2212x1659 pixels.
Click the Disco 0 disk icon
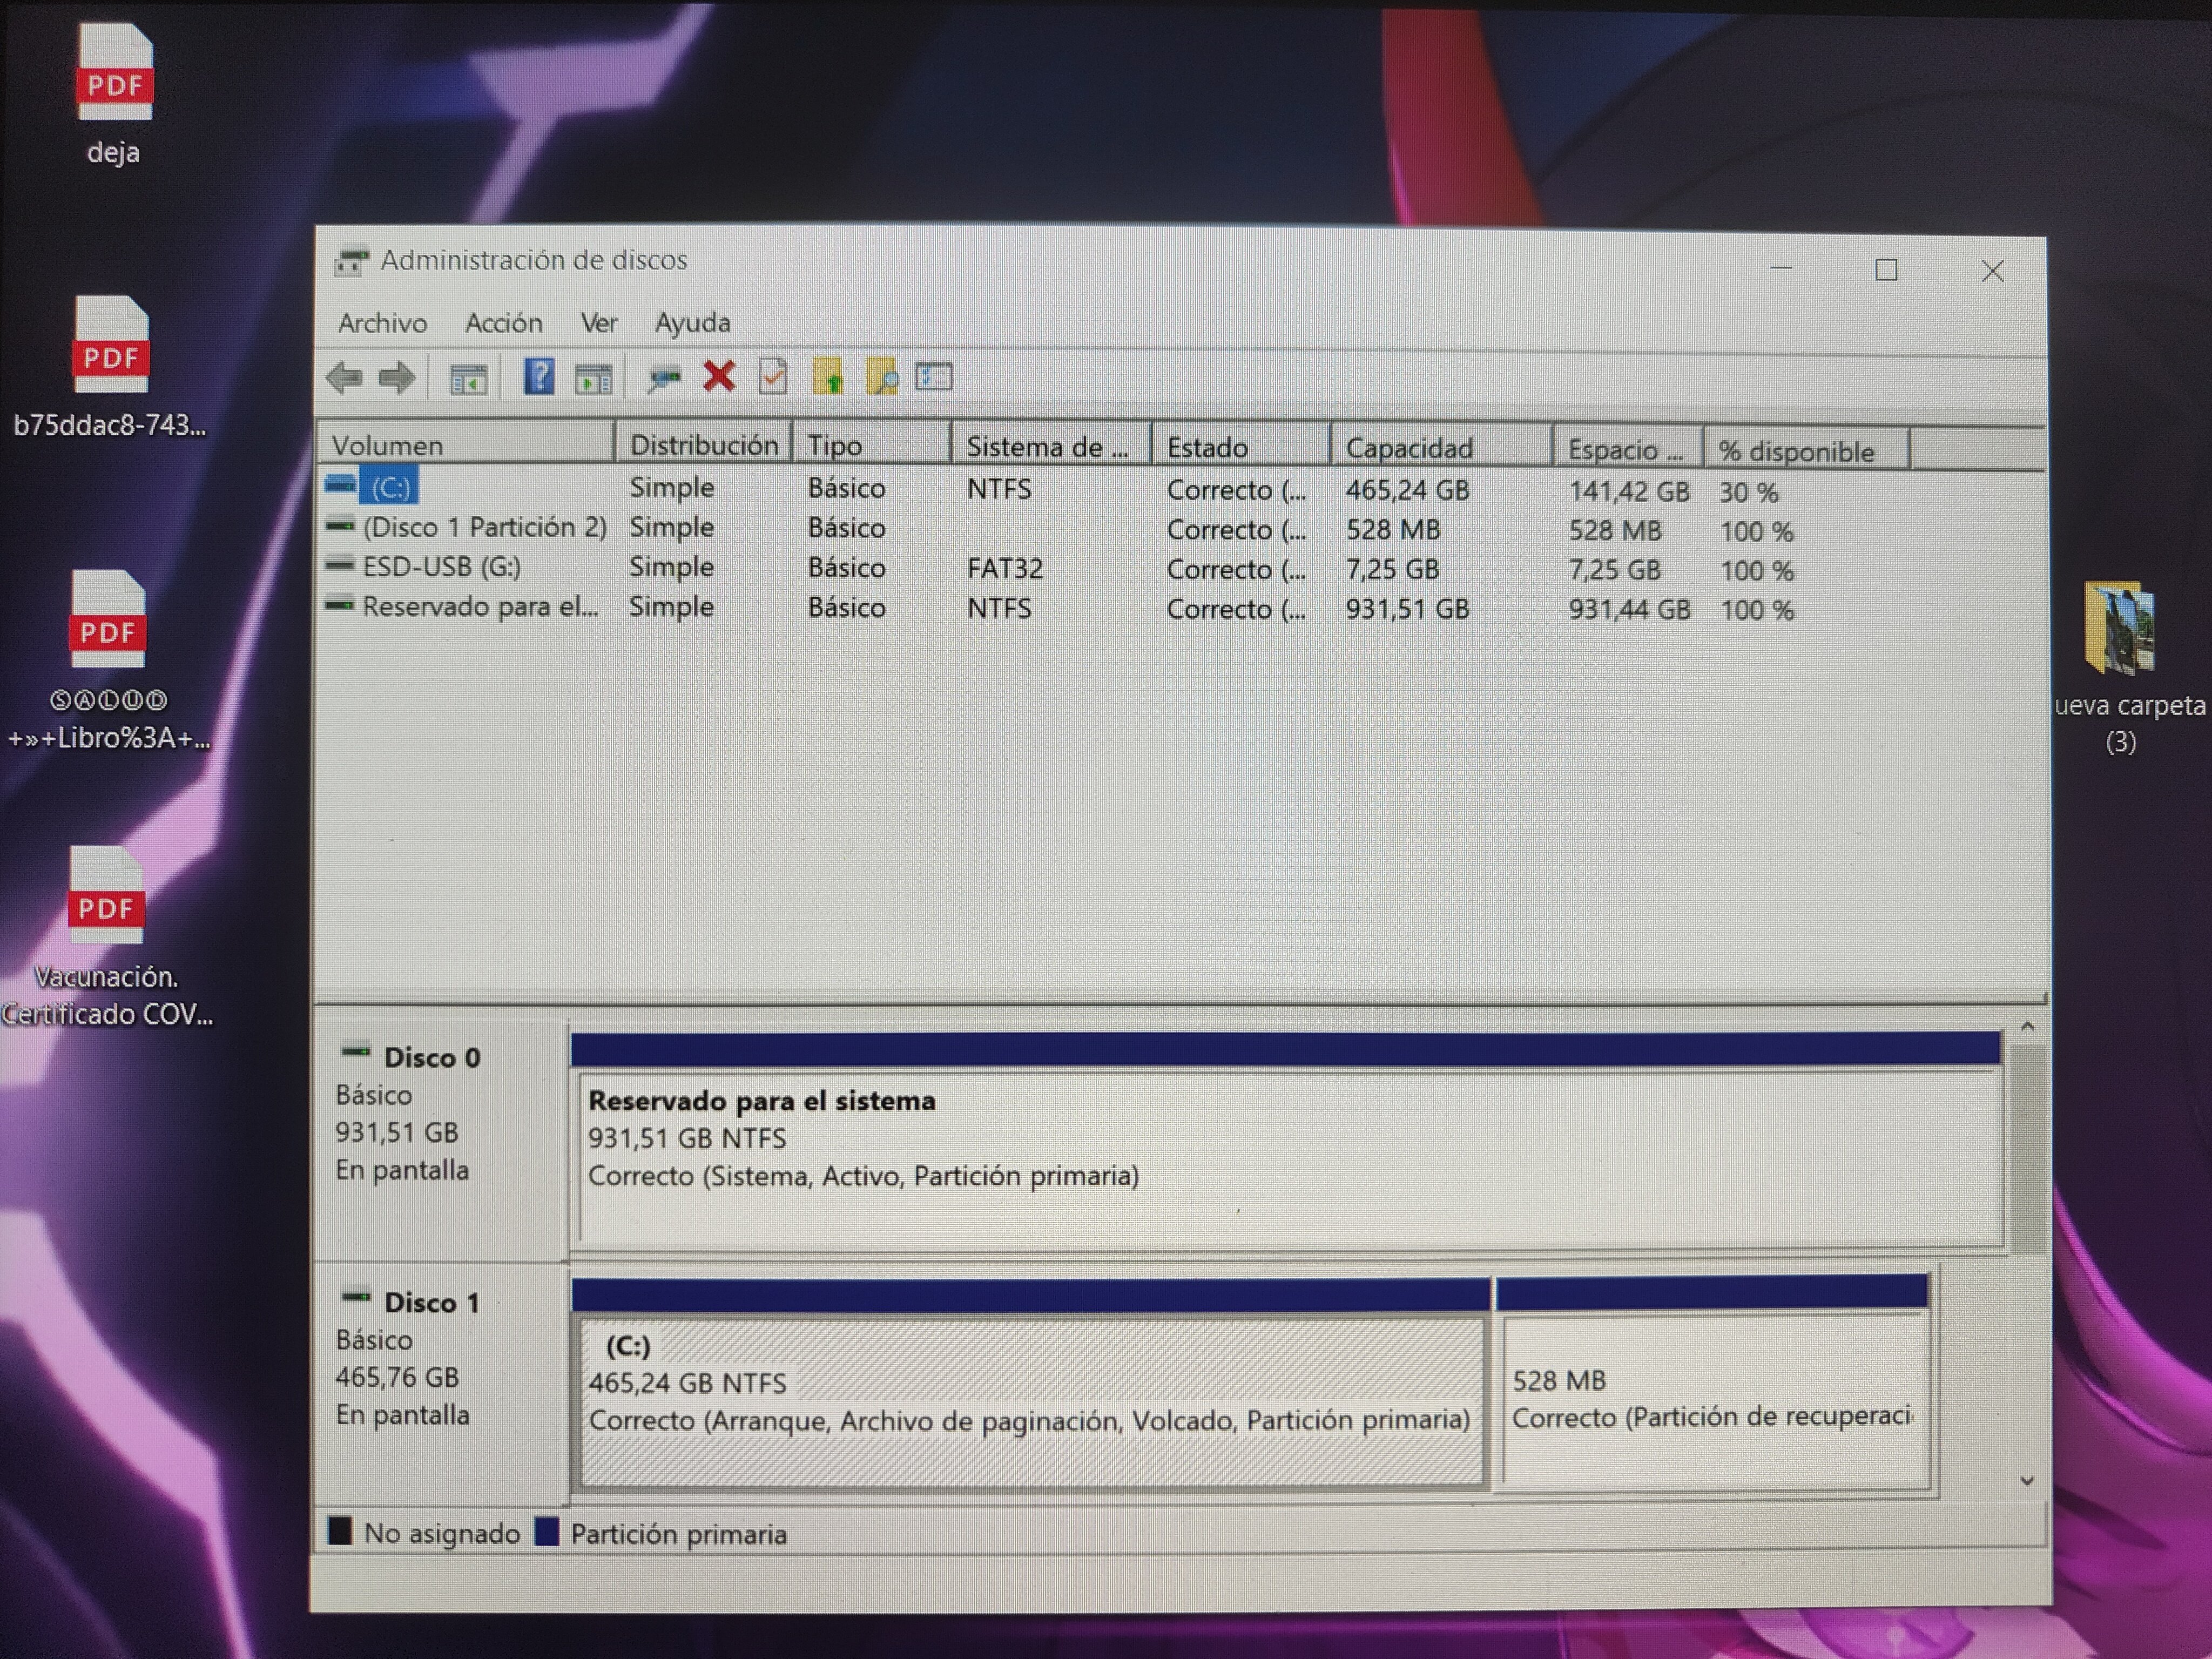(x=356, y=1051)
